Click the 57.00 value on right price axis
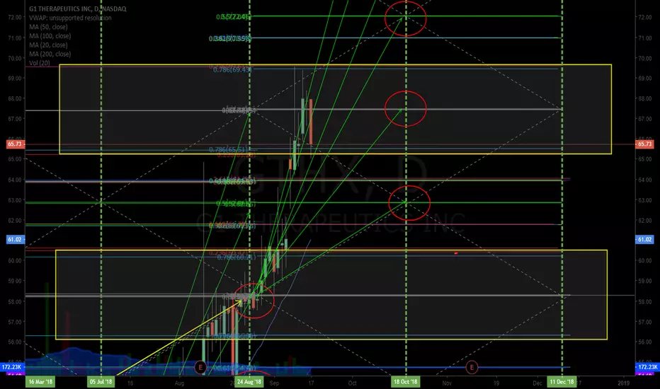Image resolution: width=660 pixels, height=389 pixels. (x=644, y=322)
